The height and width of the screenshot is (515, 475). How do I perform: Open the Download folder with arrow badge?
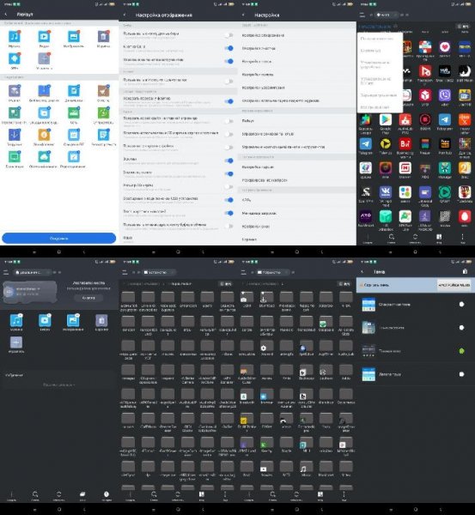tap(266, 297)
